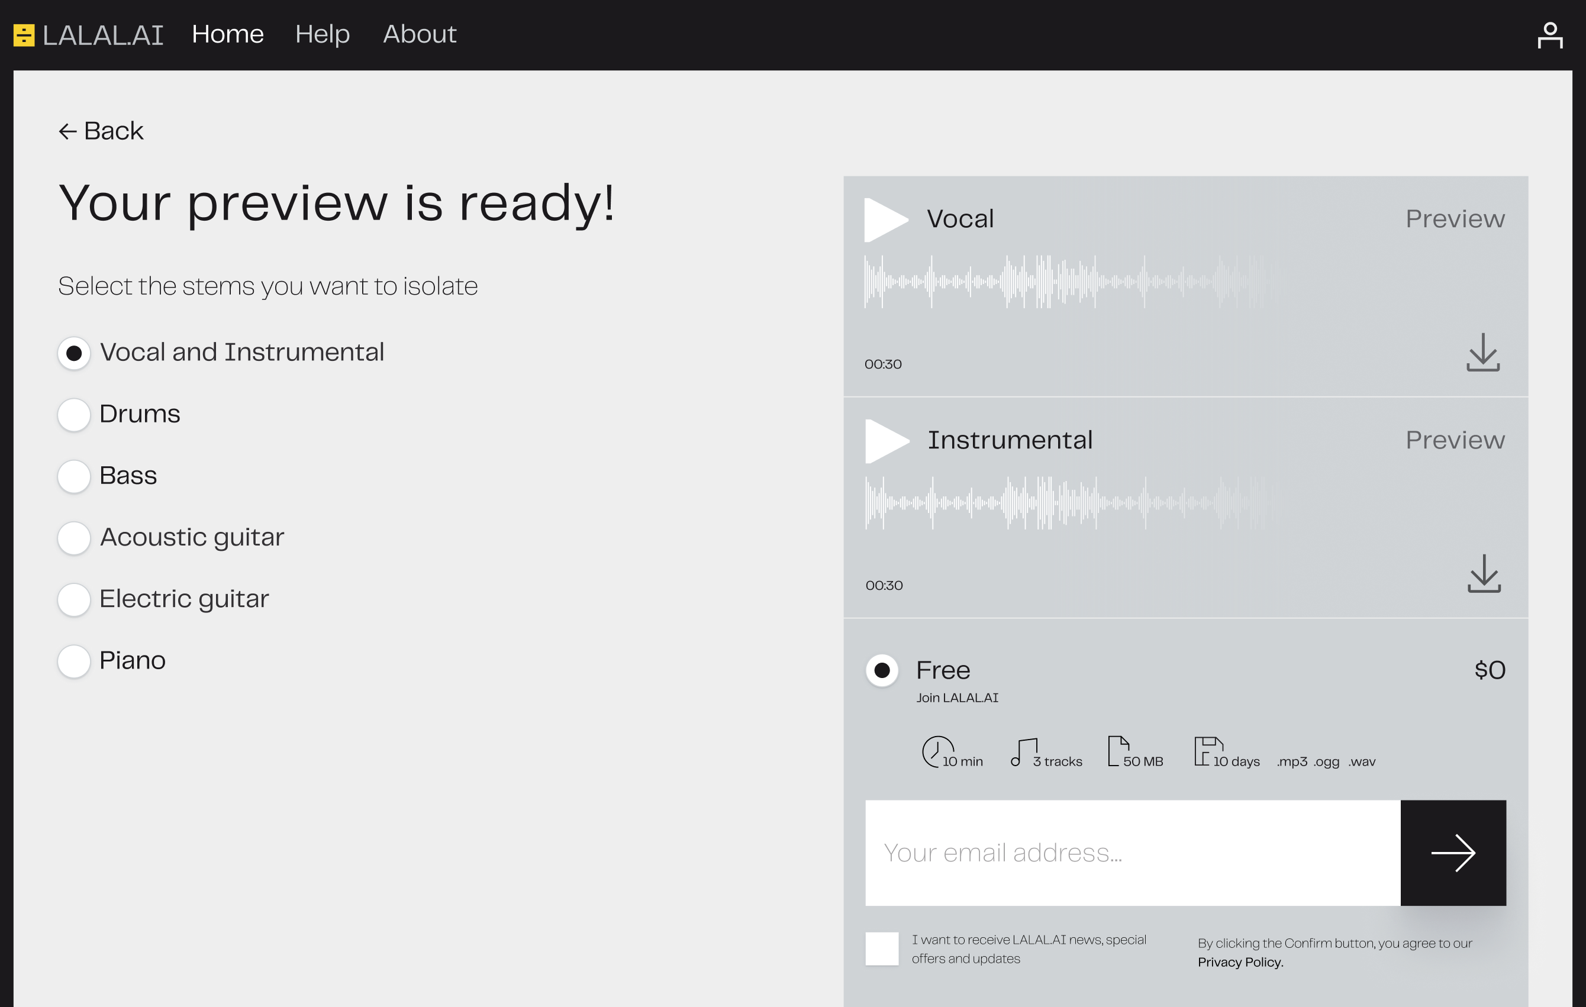Image resolution: width=1586 pixels, height=1007 pixels.
Task: Select the Bass stem option
Action: (x=74, y=476)
